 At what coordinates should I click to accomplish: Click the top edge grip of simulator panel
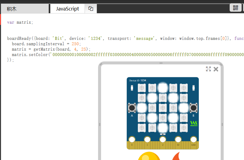[161, 63]
